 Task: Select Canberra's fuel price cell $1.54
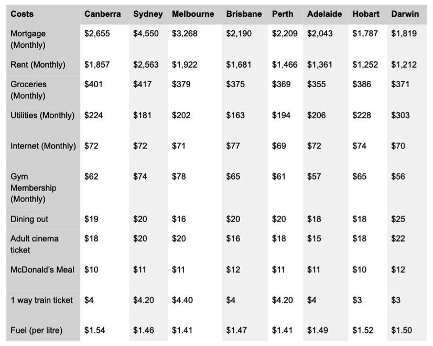tap(95, 330)
